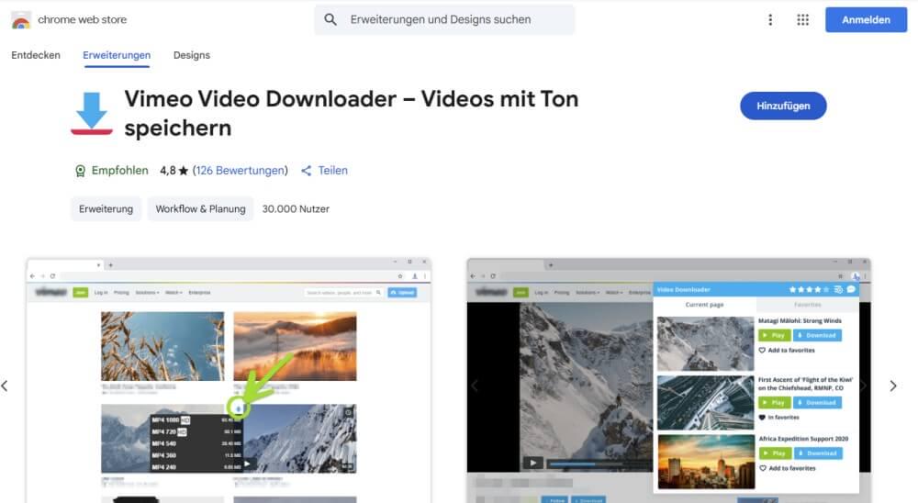Open the three-dot more options menu
Screen dimensions: 918x503
pyautogui.click(x=770, y=20)
